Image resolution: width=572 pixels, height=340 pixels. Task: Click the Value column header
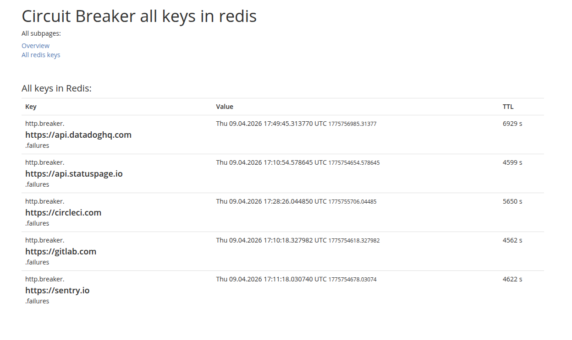click(225, 107)
